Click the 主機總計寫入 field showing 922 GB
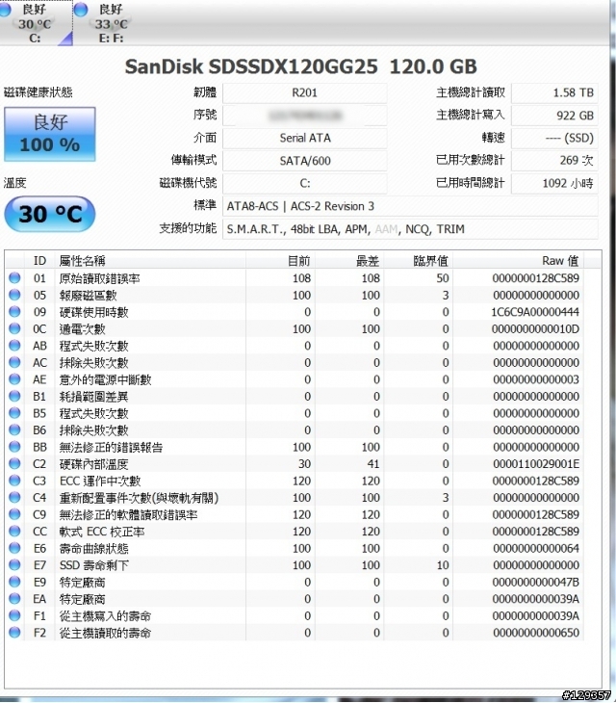 (554, 116)
